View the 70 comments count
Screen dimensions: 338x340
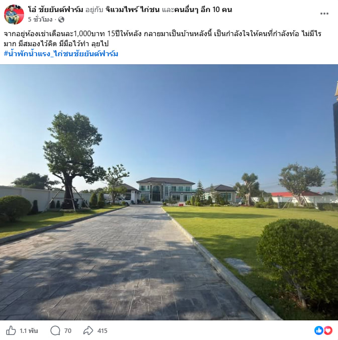point(68,331)
